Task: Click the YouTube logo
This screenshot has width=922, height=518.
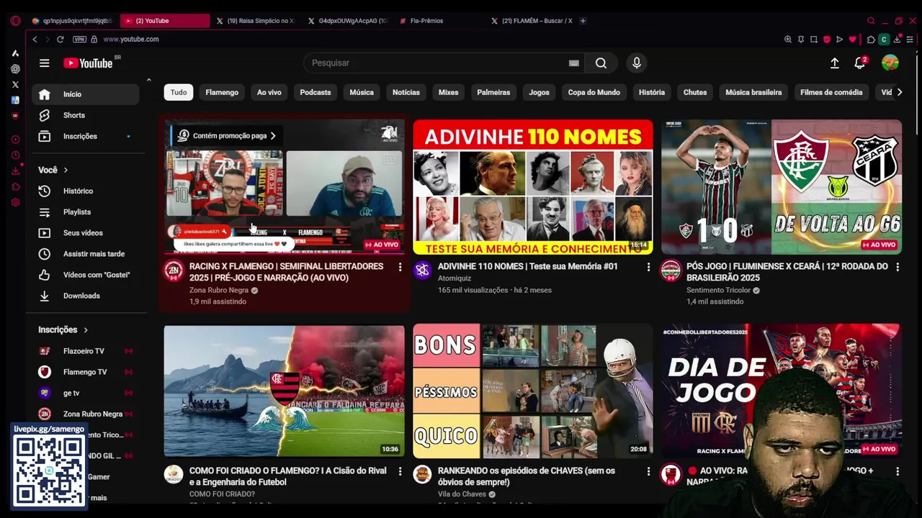Action: [x=88, y=63]
